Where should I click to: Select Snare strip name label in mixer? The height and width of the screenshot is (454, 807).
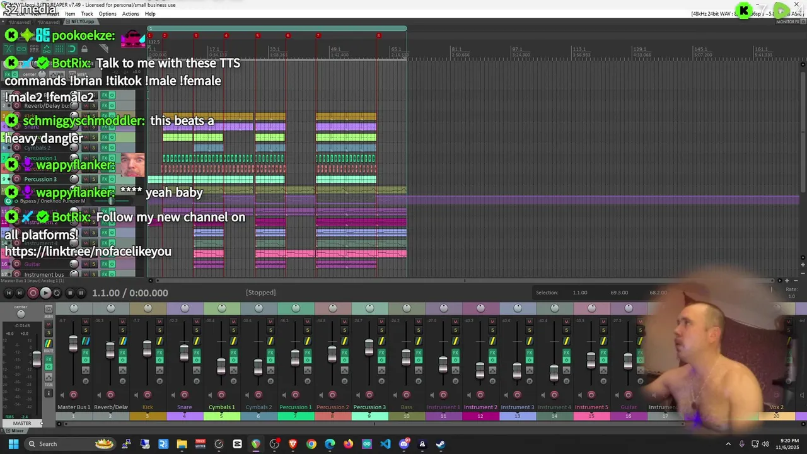pyautogui.click(x=184, y=407)
